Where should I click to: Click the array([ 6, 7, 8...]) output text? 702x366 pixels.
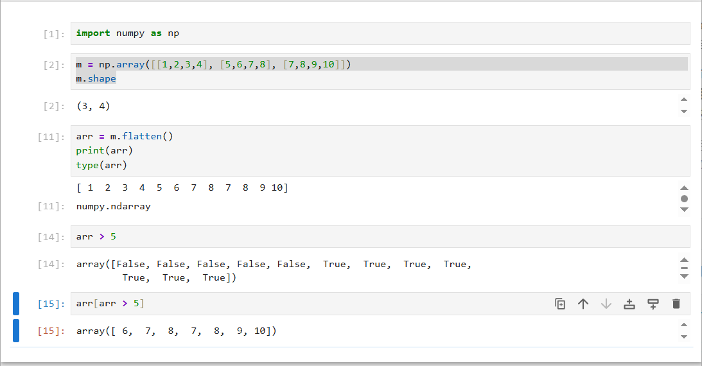[176, 331]
